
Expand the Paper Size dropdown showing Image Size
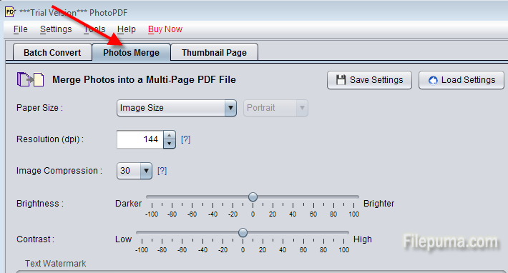pyautogui.click(x=177, y=108)
